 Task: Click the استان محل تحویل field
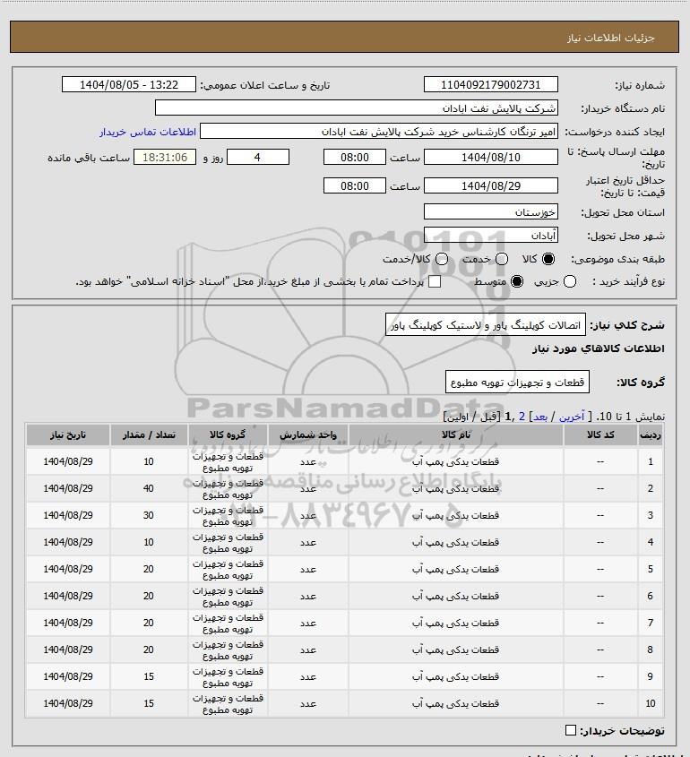(x=490, y=212)
